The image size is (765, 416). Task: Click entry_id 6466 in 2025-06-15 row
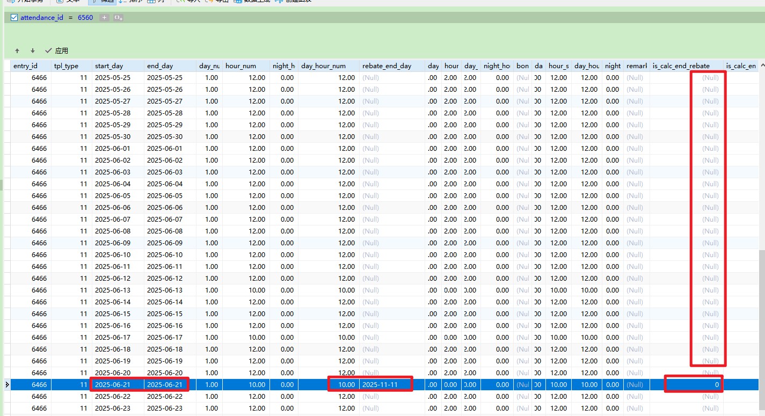click(x=31, y=313)
